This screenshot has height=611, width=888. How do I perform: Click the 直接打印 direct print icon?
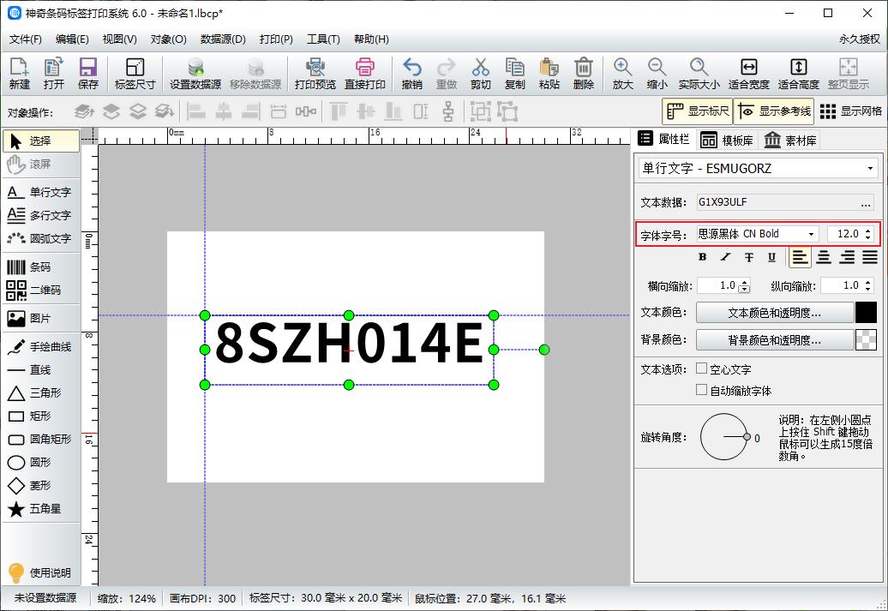pos(365,73)
